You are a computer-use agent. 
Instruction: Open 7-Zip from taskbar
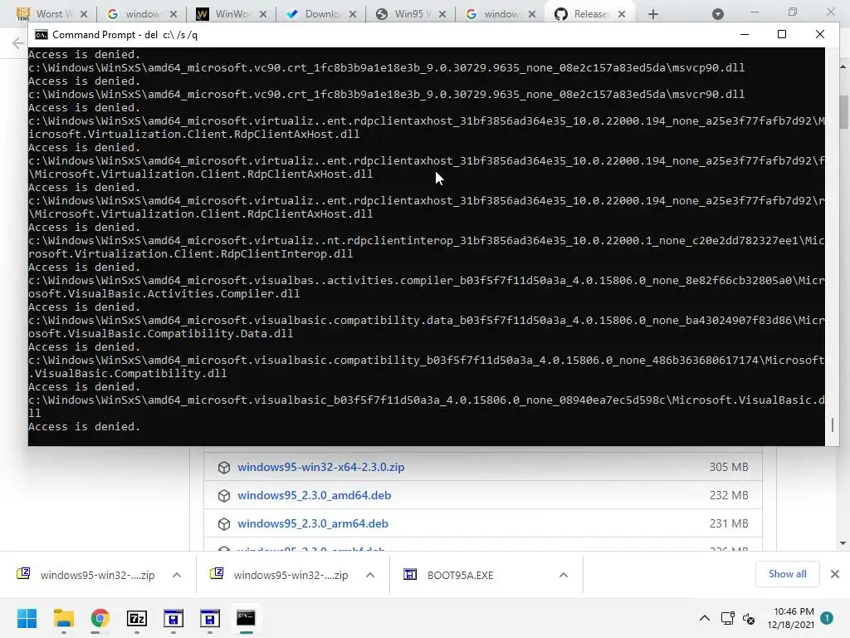(137, 618)
